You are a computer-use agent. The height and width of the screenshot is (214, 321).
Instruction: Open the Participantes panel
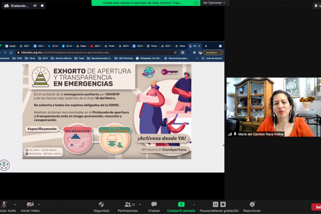[127, 207]
